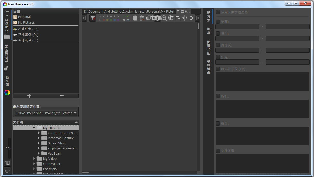Tick the 焦距 checkbox
Screen dimensions: 314x177
tap(218, 57)
